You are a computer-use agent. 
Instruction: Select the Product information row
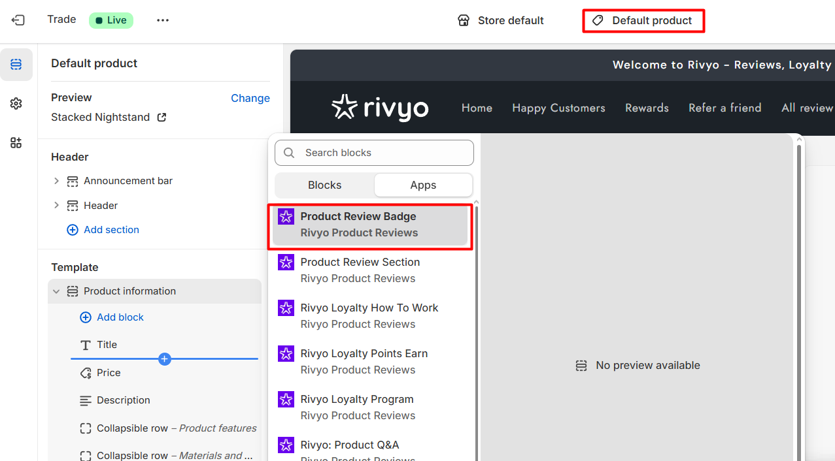(154, 291)
